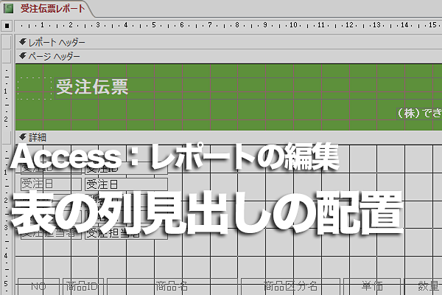Select the 単価 column heading label
The image size is (442, 295).
click(x=372, y=286)
